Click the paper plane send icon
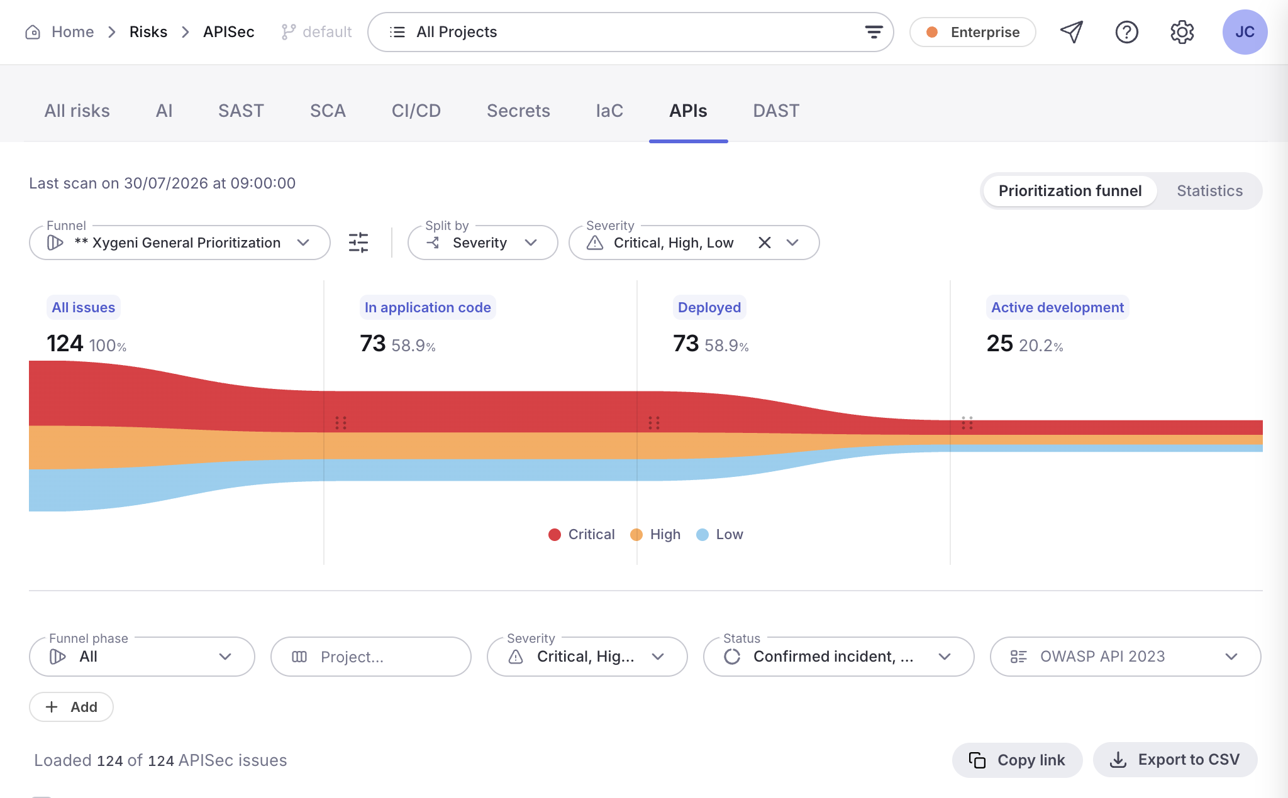The image size is (1288, 798). coord(1072,32)
